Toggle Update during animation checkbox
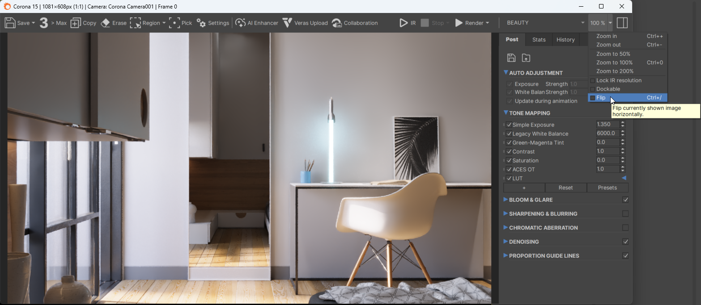This screenshot has height=305, width=701. point(510,101)
